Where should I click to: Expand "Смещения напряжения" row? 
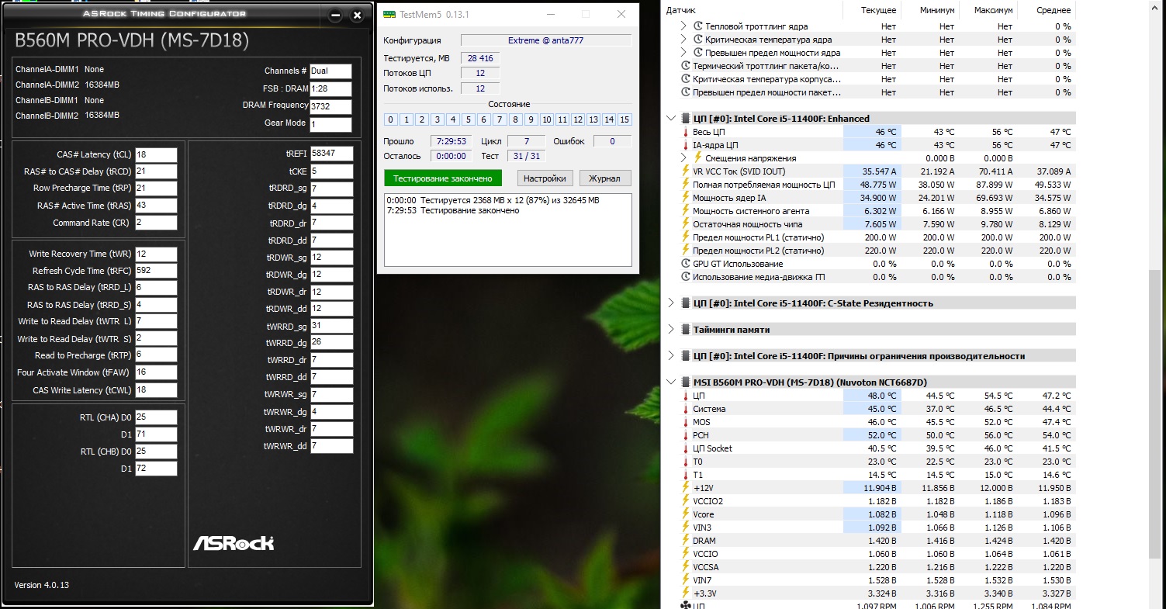[684, 158]
